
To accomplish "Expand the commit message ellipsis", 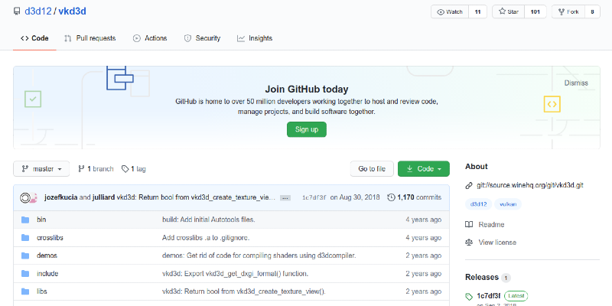I will pyautogui.click(x=285, y=197).
